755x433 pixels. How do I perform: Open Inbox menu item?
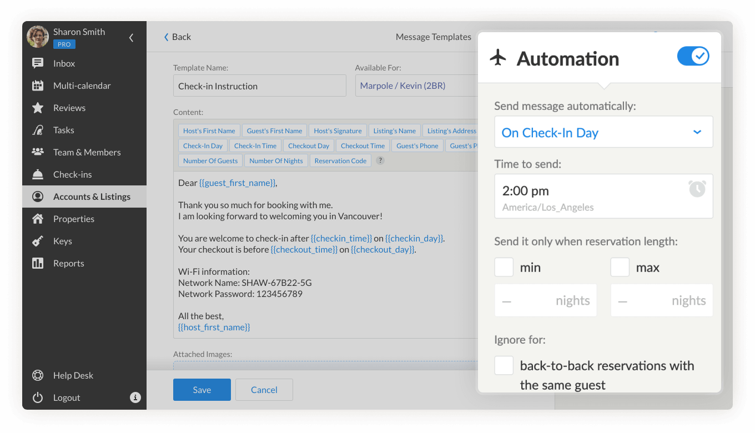tap(84, 63)
